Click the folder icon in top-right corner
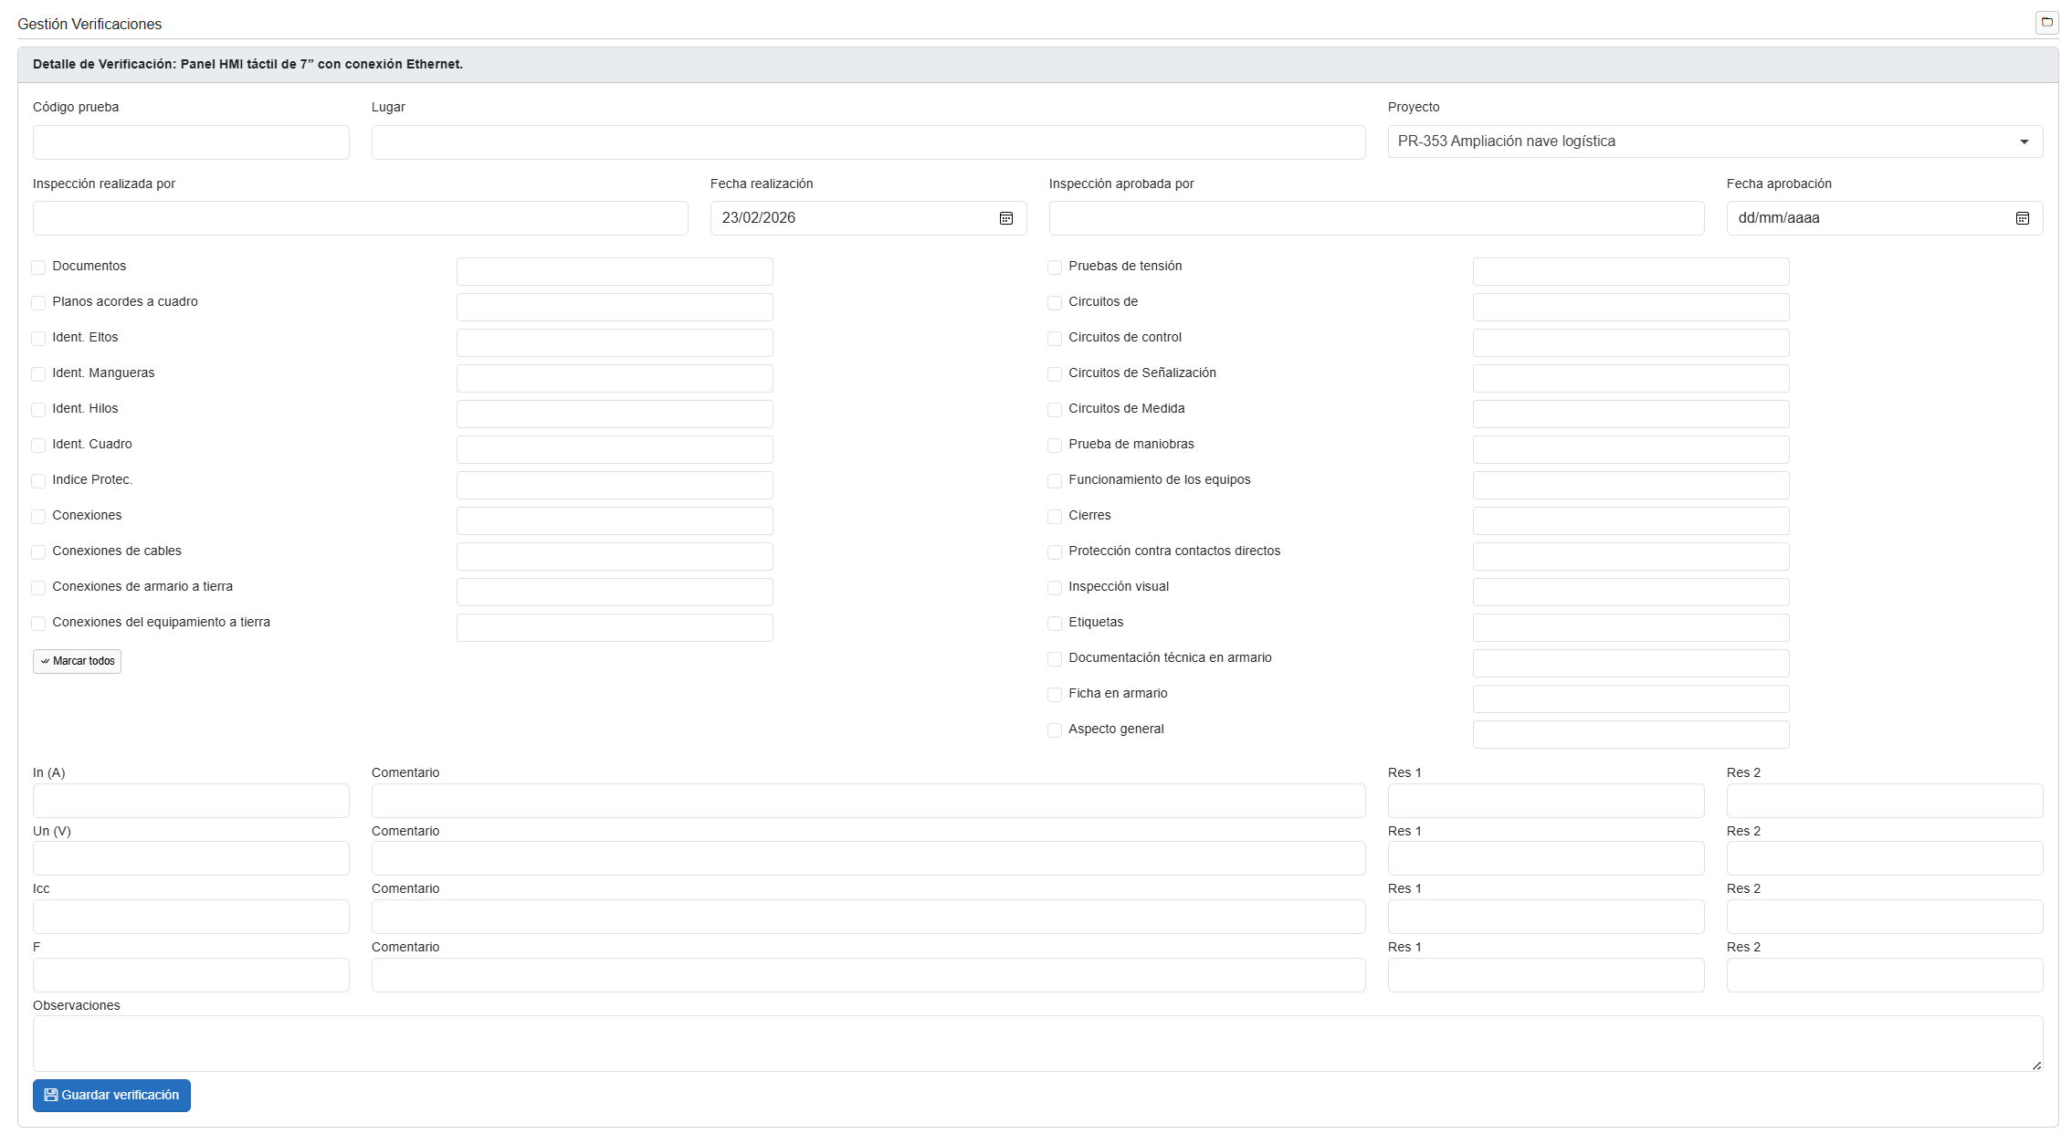Screen dimensions: 2072x1134 pos(2046,22)
